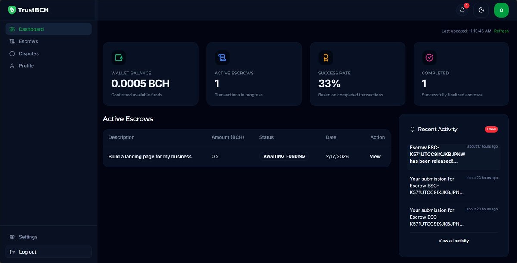Click the orange award icon on Success Rate card
This screenshot has height=263, width=517.
pyautogui.click(x=326, y=58)
